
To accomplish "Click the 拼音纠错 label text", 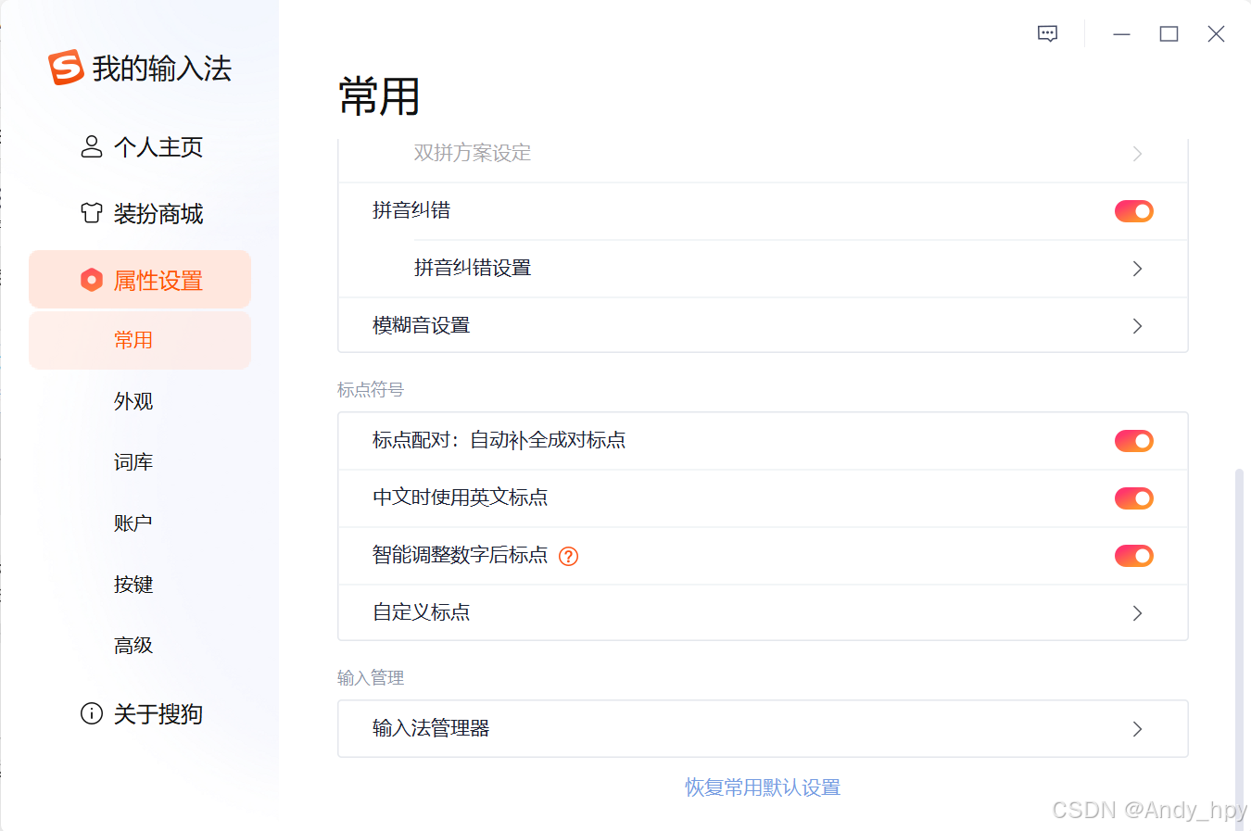I will pos(411,210).
